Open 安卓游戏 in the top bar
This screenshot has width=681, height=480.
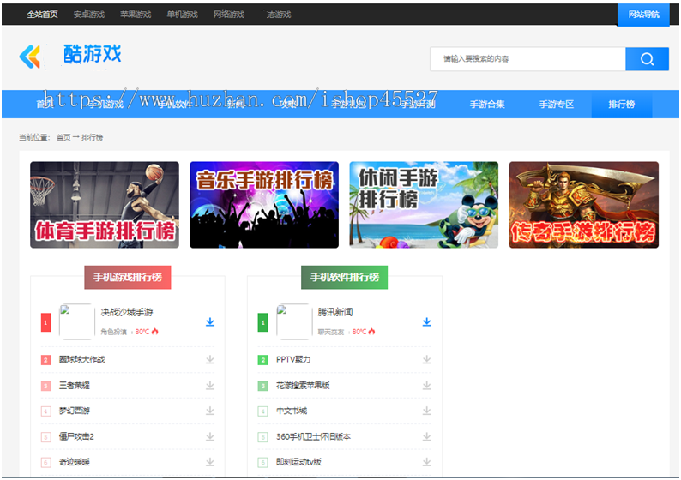(x=89, y=15)
